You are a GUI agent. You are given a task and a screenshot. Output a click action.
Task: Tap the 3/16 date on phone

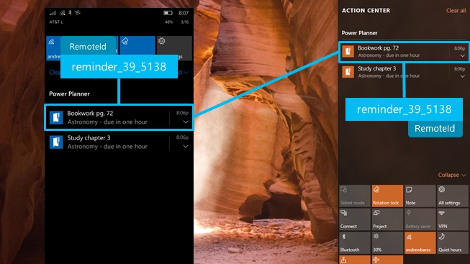click(x=185, y=22)
